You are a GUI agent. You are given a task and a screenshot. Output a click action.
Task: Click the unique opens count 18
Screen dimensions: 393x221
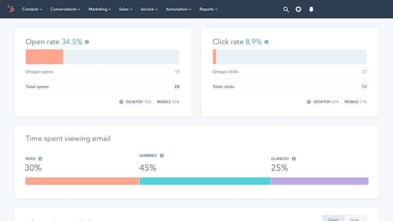[177, 72]
